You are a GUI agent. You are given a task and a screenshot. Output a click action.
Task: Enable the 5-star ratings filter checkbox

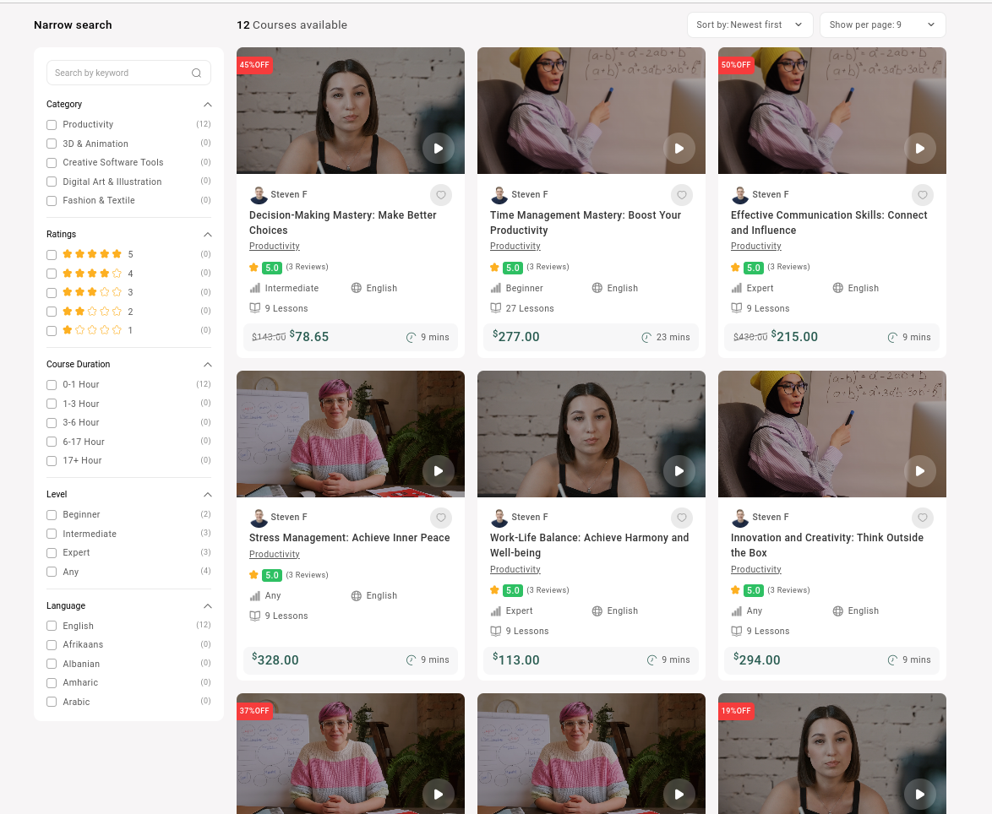click(x=52, y=255)
